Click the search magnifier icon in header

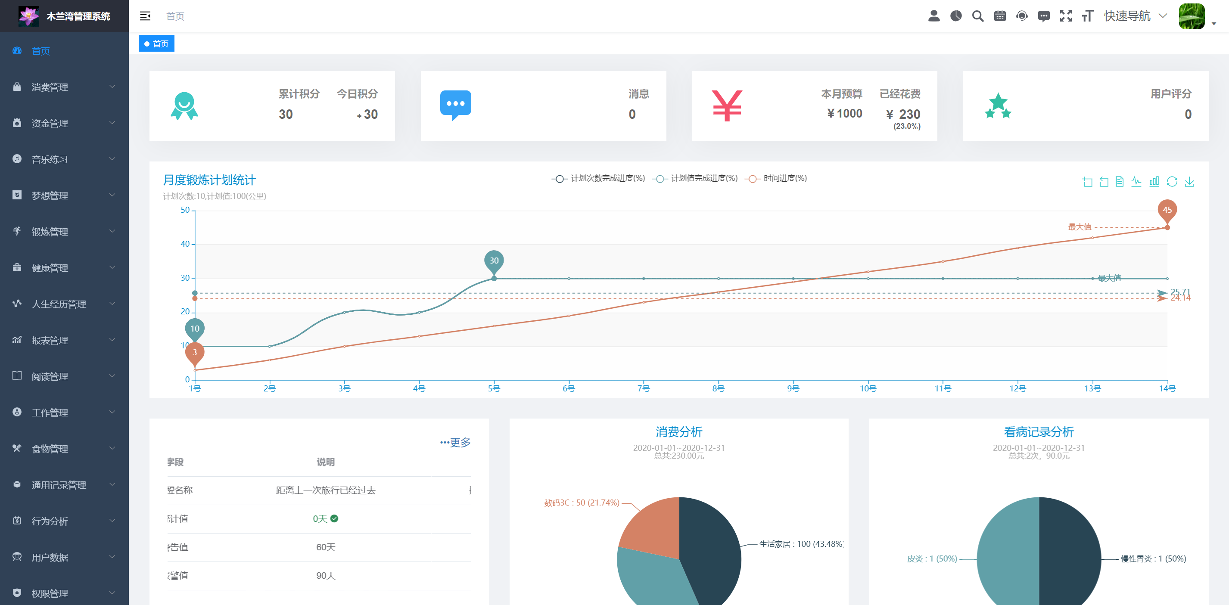[x=977, y=16]
